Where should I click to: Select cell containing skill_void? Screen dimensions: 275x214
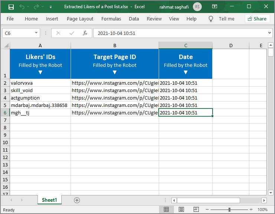point(41,90)
